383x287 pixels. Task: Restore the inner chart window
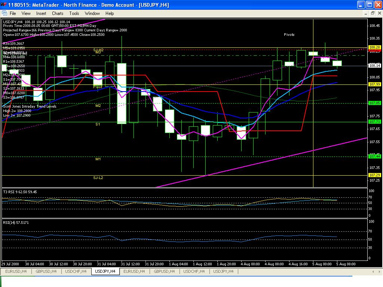click(x=372, y=13)
